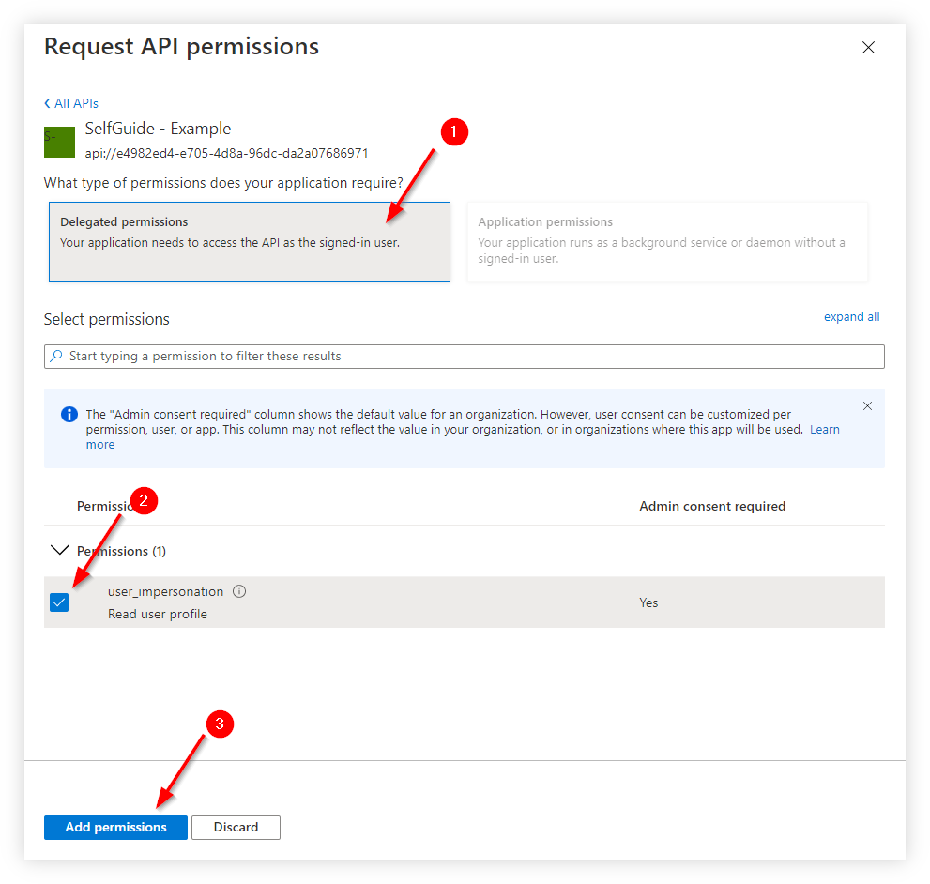Dismiss the admin consent notice with its X
The height and width of the screenshot is (884, 930).
pos(867,405)
